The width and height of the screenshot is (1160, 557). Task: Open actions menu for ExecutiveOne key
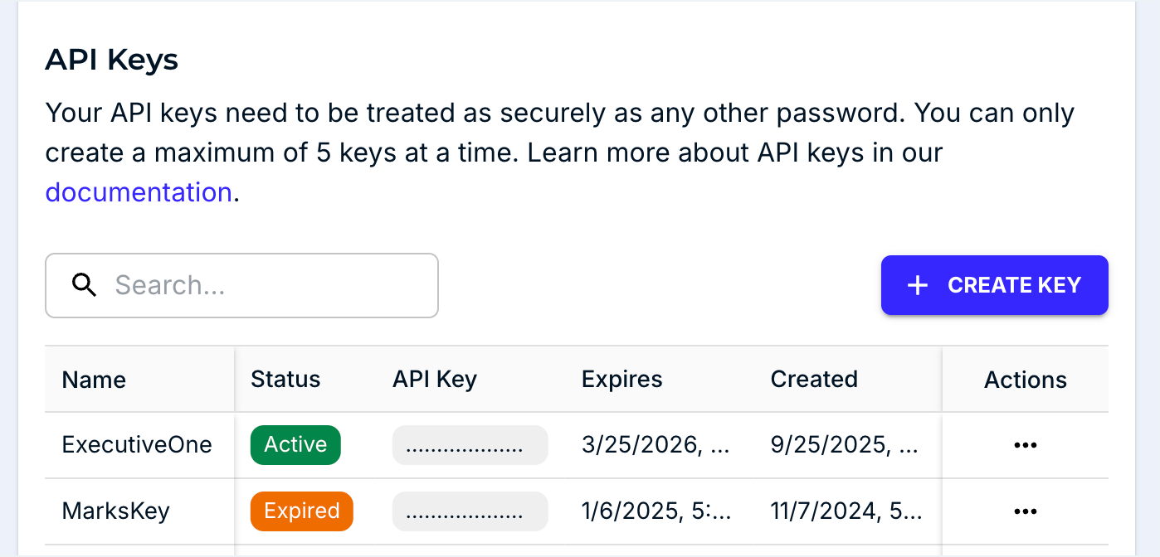pos(1025,445)
